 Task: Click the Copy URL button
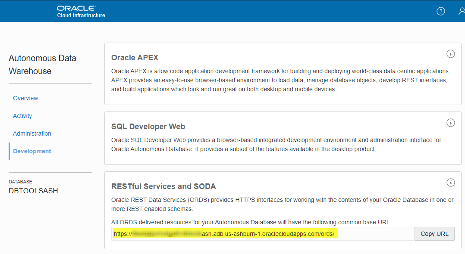point(434,234)
